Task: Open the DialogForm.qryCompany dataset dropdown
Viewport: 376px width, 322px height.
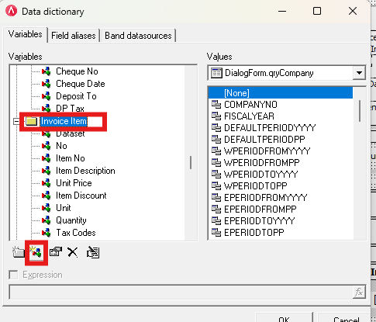Action: [359, 73]
